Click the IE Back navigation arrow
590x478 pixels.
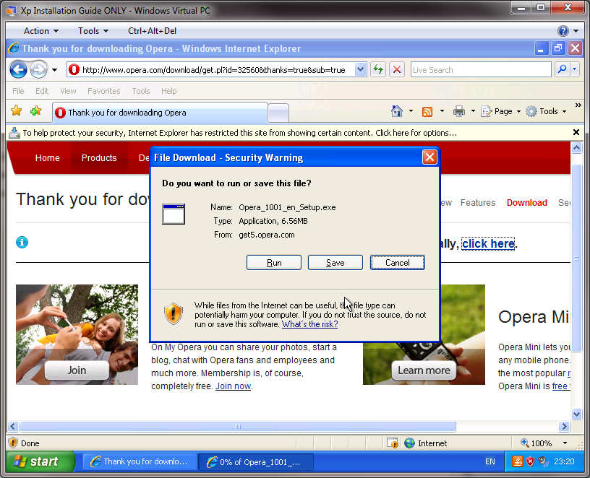click(18, 70)
